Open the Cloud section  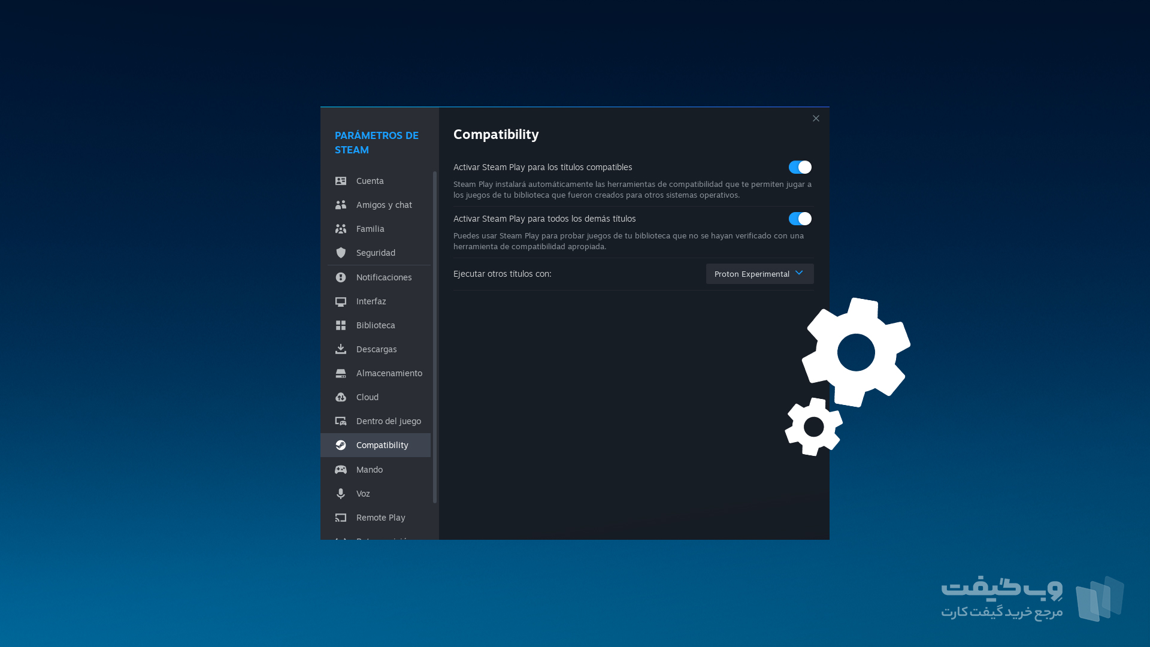(x=376, y=397)
